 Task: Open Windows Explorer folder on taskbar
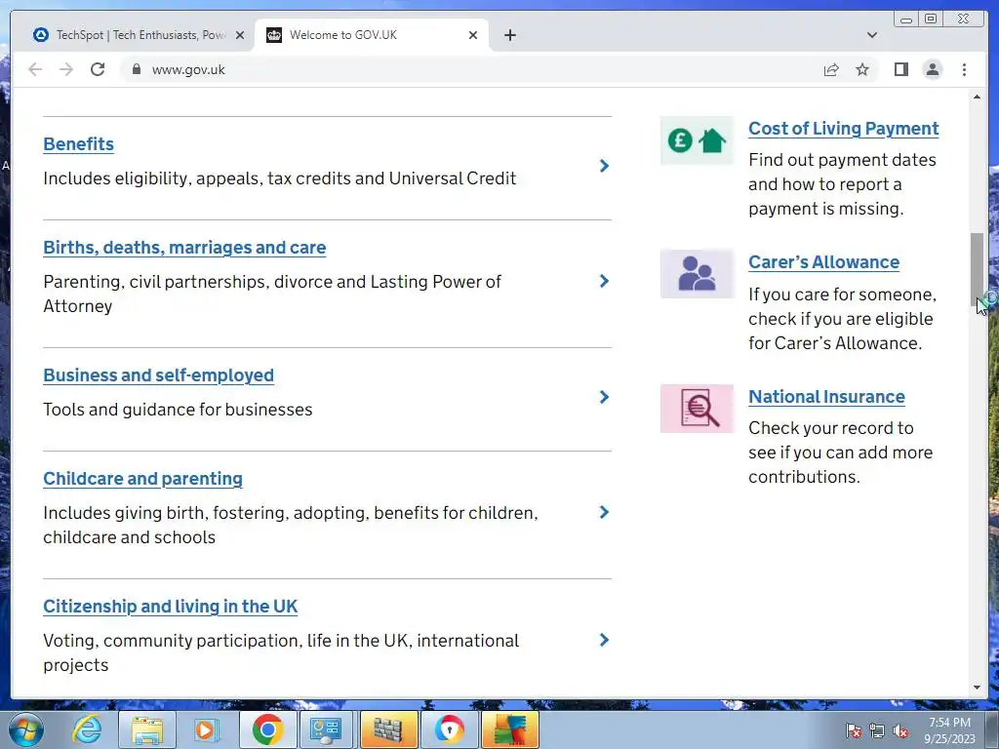pyautogui.click(x=146, y=729)
